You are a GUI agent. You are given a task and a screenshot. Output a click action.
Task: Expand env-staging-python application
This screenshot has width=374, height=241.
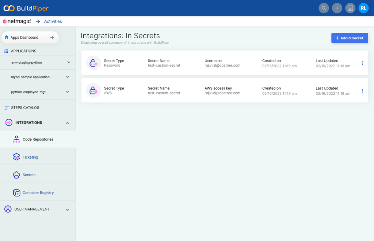pyautogui.click(x=69, y=63)
